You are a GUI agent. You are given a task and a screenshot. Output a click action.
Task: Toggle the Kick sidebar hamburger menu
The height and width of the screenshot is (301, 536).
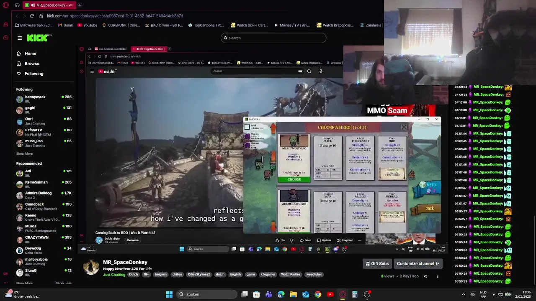coord(20,38)
